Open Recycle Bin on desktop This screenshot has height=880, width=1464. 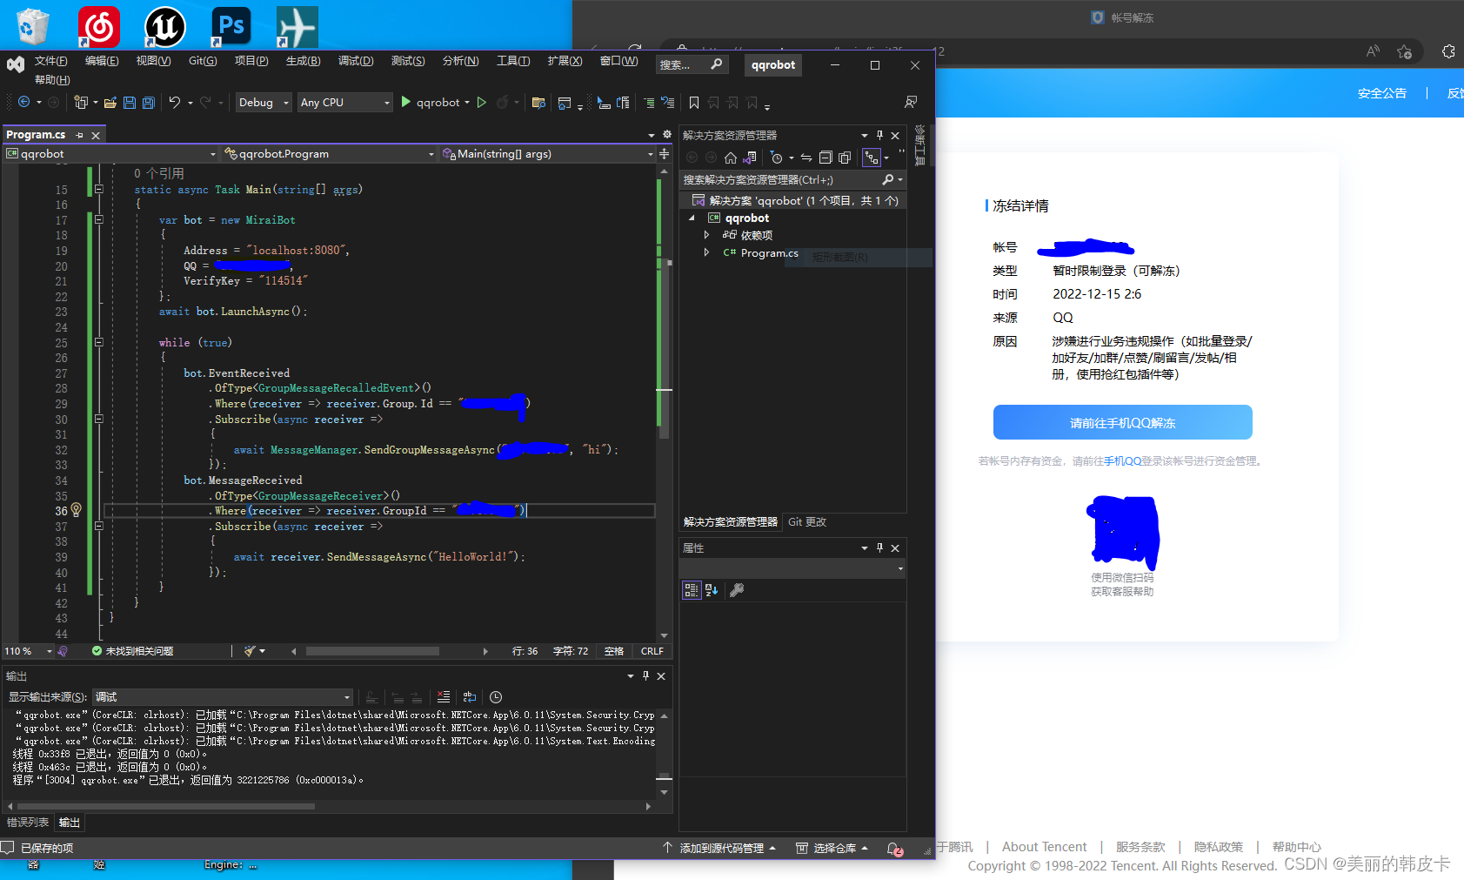click(32, 26)
